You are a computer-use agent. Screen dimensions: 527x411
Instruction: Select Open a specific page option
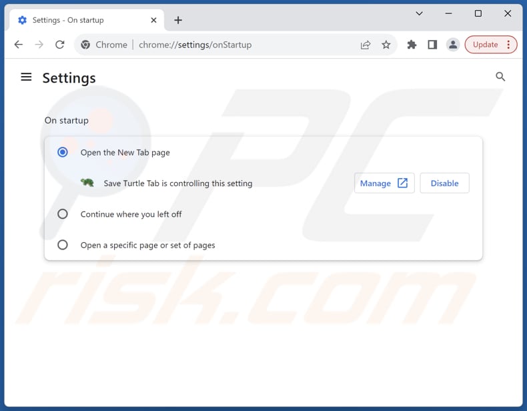63,245
